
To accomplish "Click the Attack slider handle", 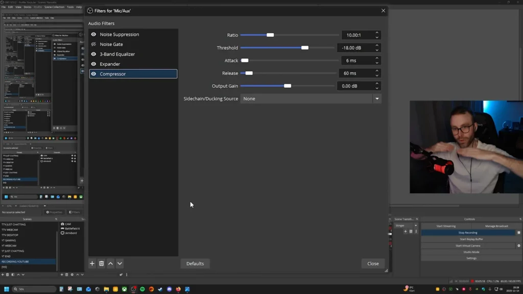I will 245,60.
